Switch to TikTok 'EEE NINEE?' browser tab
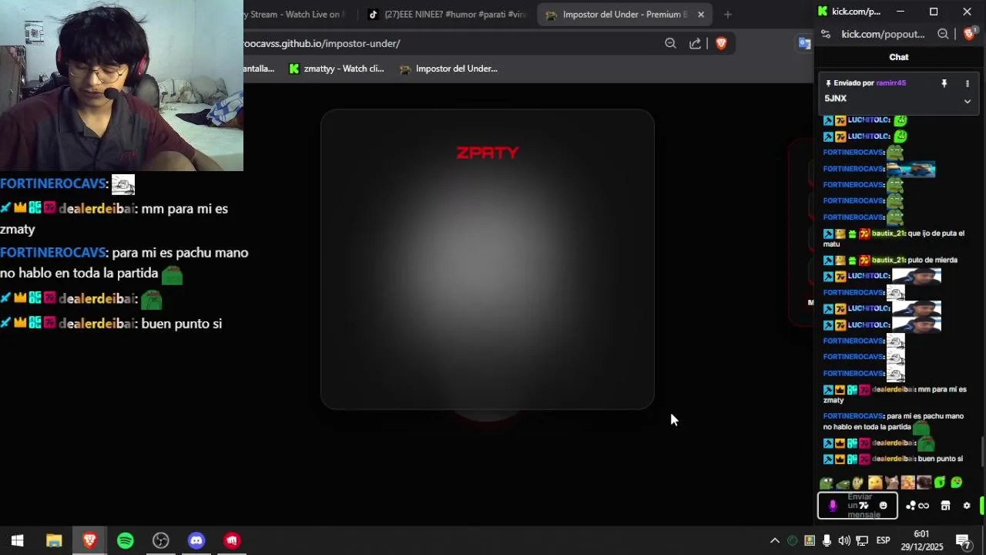The height and width of the screenshot is (555, 986). [x=447, y=15]
